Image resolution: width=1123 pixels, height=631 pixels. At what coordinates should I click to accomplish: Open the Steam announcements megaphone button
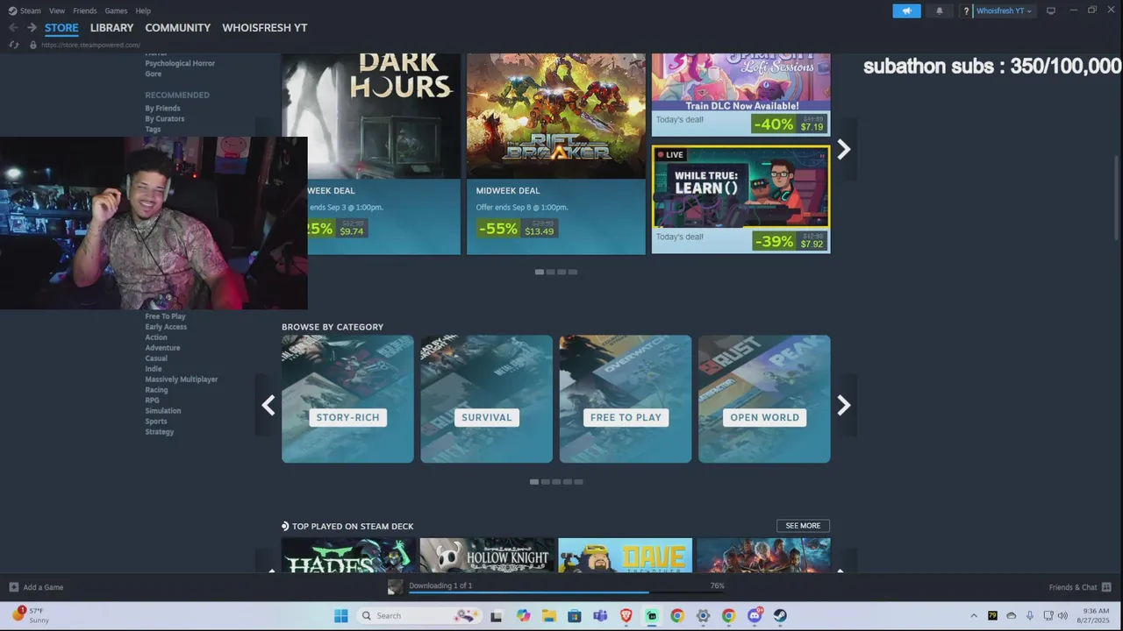(906, 11)
